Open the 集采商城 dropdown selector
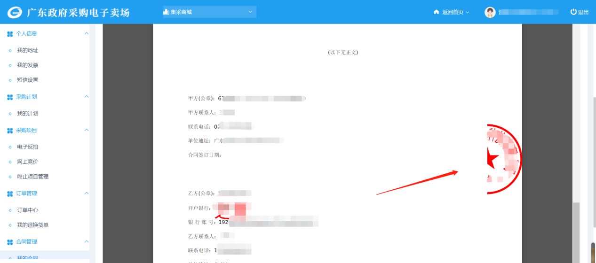 (x=209, y=12)
